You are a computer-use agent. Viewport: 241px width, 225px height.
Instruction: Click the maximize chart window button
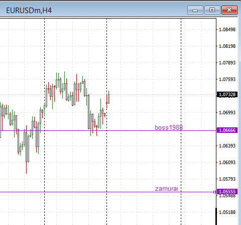[x=212, y=10]
